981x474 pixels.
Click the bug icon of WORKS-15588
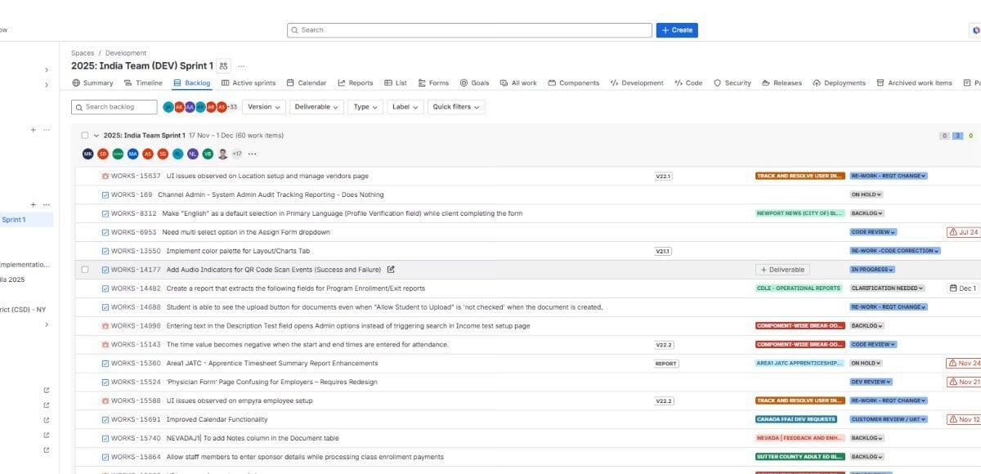coord(105,401)
